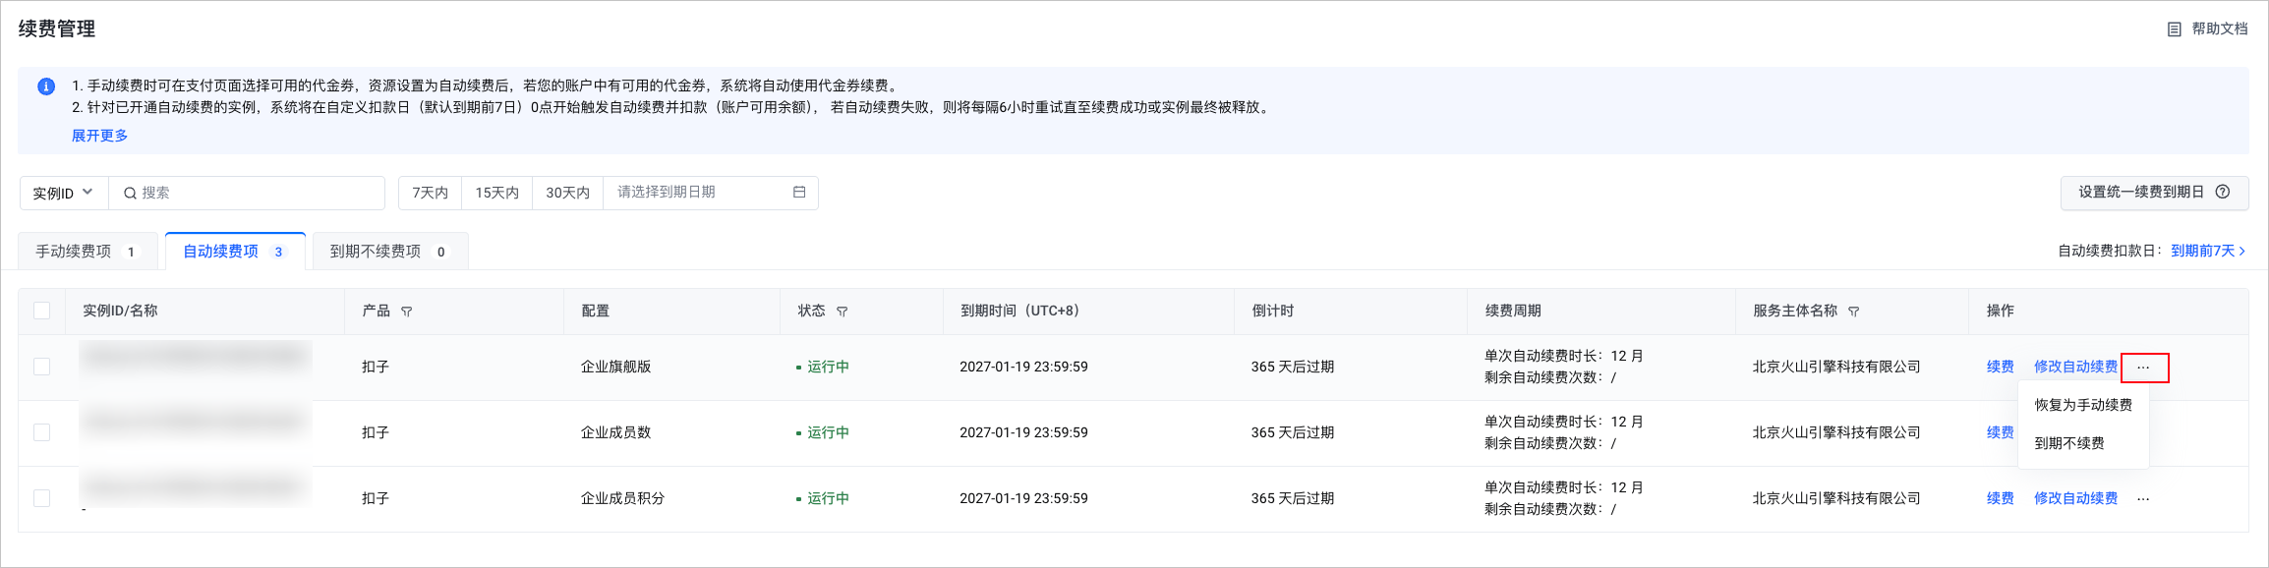Click the question mark help icon
This screenshot has height=568, width=2269.
pos(2223,193)
